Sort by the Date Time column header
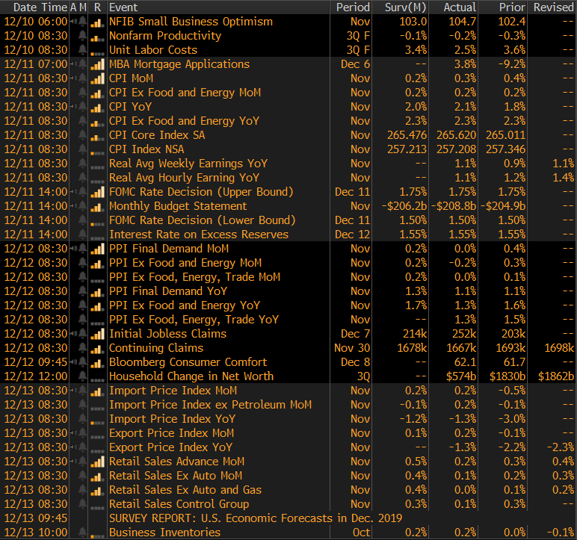The image size is (577, 540). click(34, 7)
